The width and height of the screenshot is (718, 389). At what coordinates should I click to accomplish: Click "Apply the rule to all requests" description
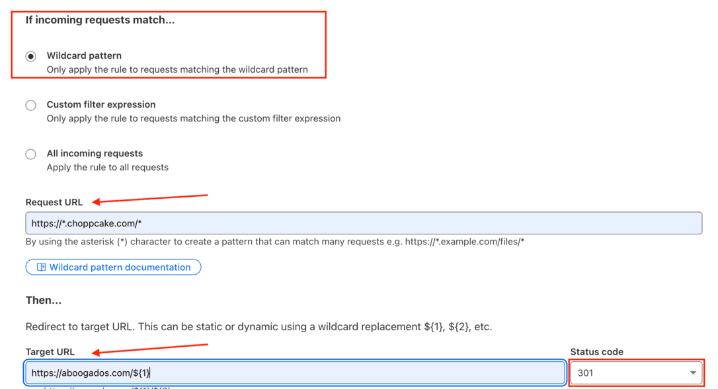point(107,168)
